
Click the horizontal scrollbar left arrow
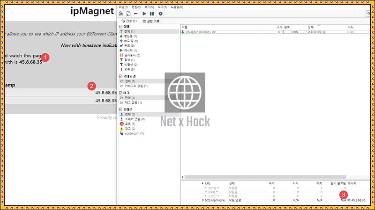(x=183, y=177)
